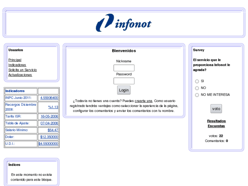Click the 'Tabla de Ajuste:' label
This screenshot has width=248, height=186.
[x=17, y=123]
